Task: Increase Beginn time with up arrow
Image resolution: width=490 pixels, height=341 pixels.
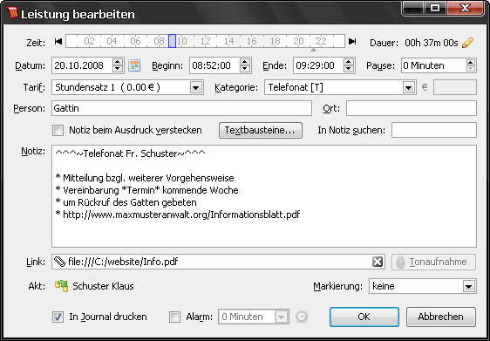Action: click(245, 62)
